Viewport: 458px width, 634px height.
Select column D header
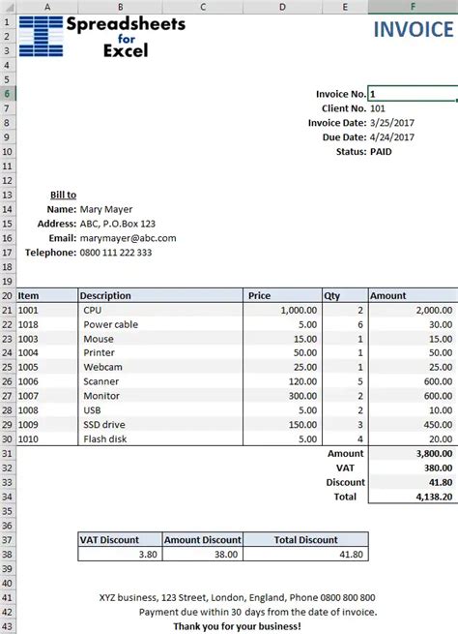282,7
